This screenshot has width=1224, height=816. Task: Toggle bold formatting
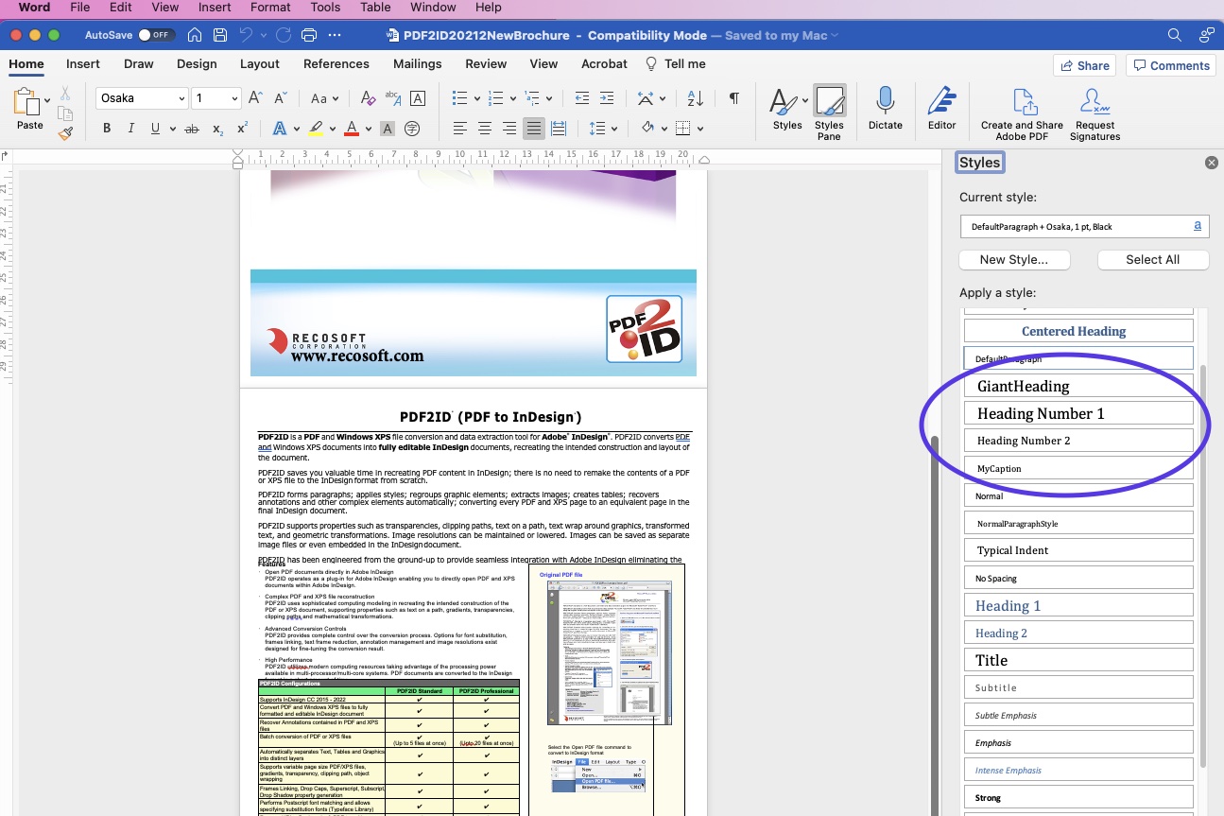107,129
